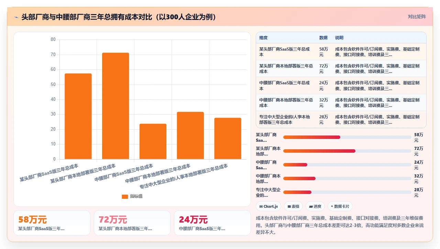Image resolution: width=440 pixels, height=249 pixels.
Task: Select the 进度 tag chip
Action: (x=315, y=206)
